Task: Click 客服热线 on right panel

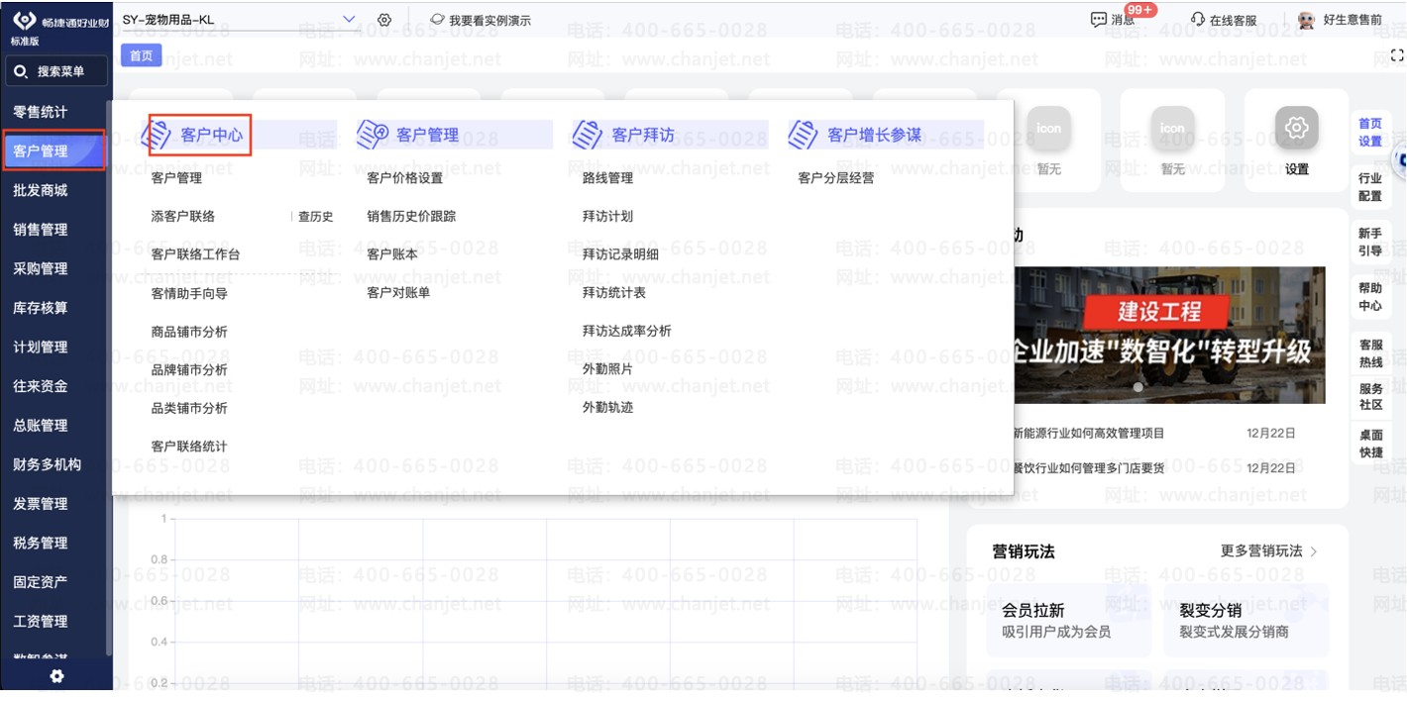Action: point(1370,353)
